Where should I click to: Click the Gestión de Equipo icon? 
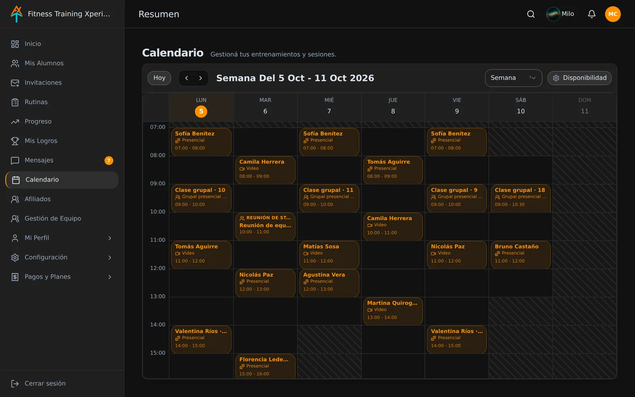[15, 219]
